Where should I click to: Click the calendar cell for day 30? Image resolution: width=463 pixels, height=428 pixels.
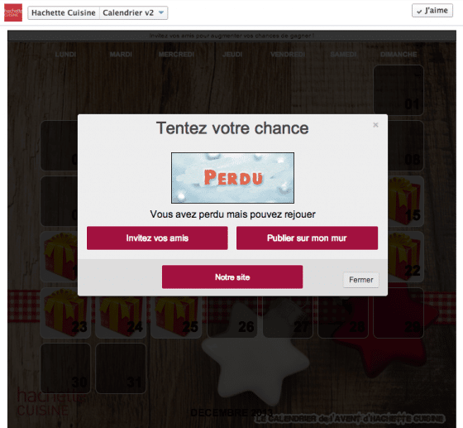pyautogui.click(x=65, y=368)
